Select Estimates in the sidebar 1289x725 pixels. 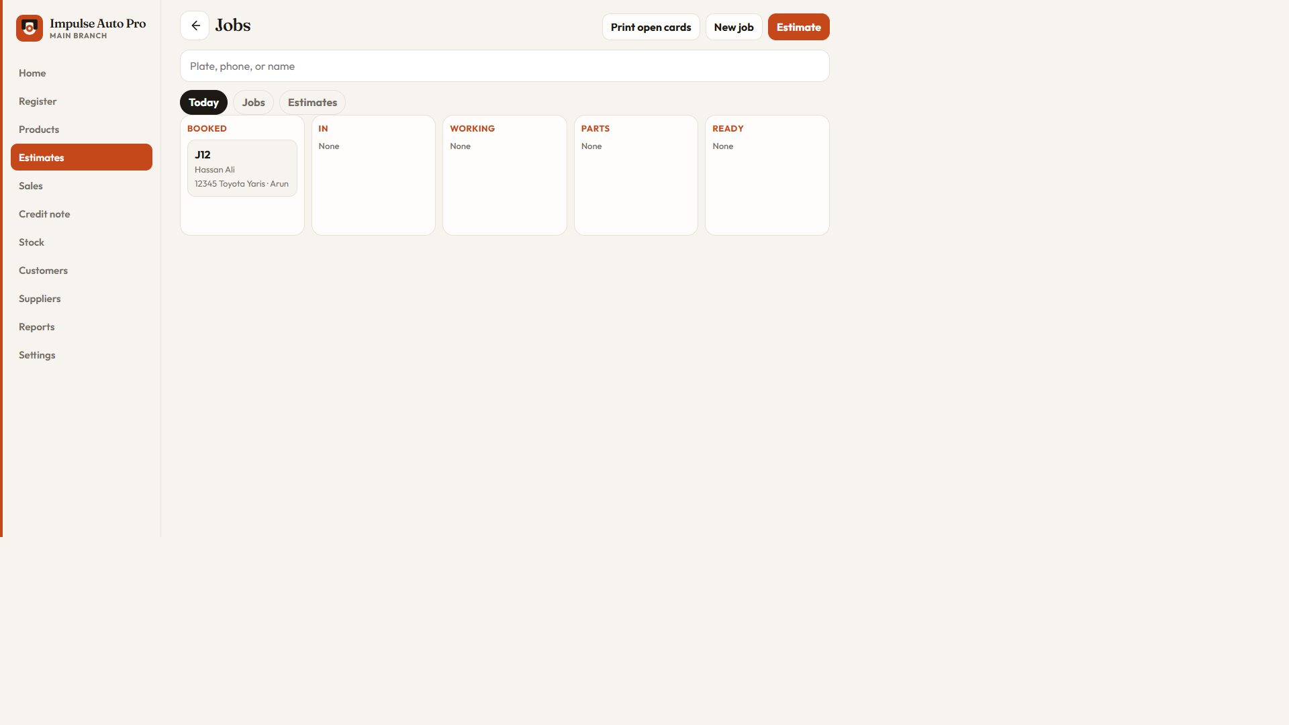tap(81, 157)
